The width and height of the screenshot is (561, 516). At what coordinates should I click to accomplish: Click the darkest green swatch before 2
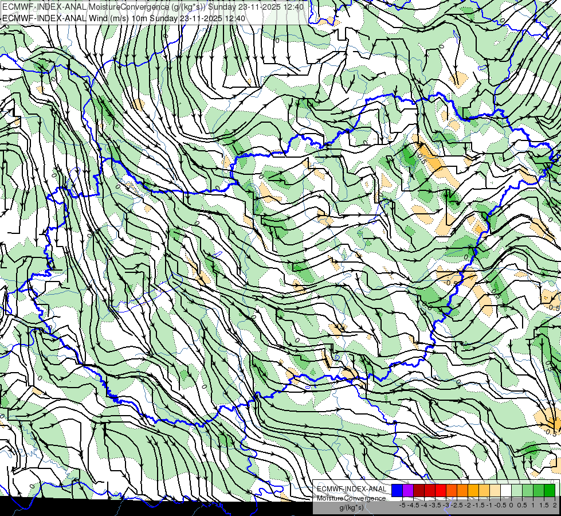(x=550, y=491)
